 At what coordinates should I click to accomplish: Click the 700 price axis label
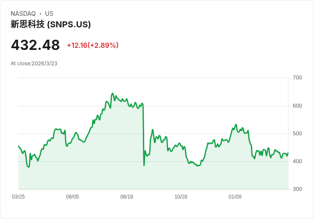click(x=297, y=78)
